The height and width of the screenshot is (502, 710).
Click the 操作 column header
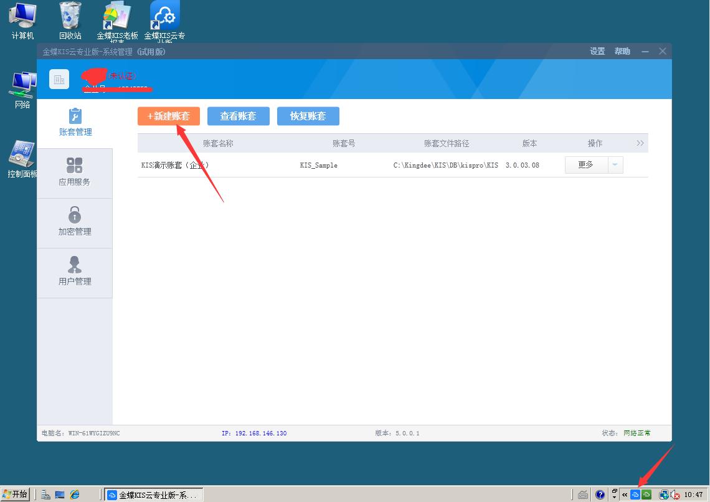tap(595, 143)
